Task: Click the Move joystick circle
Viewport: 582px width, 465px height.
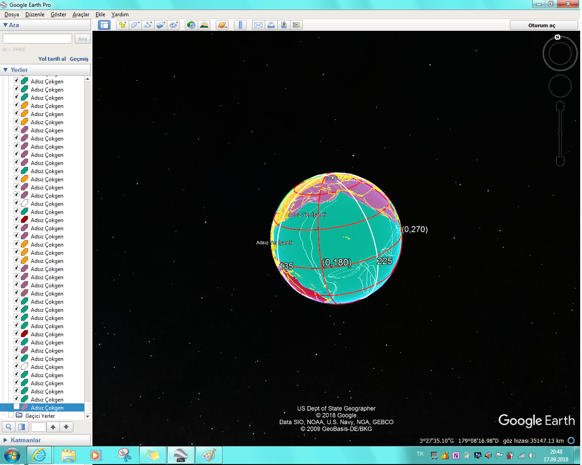Action: coord(560,86)
